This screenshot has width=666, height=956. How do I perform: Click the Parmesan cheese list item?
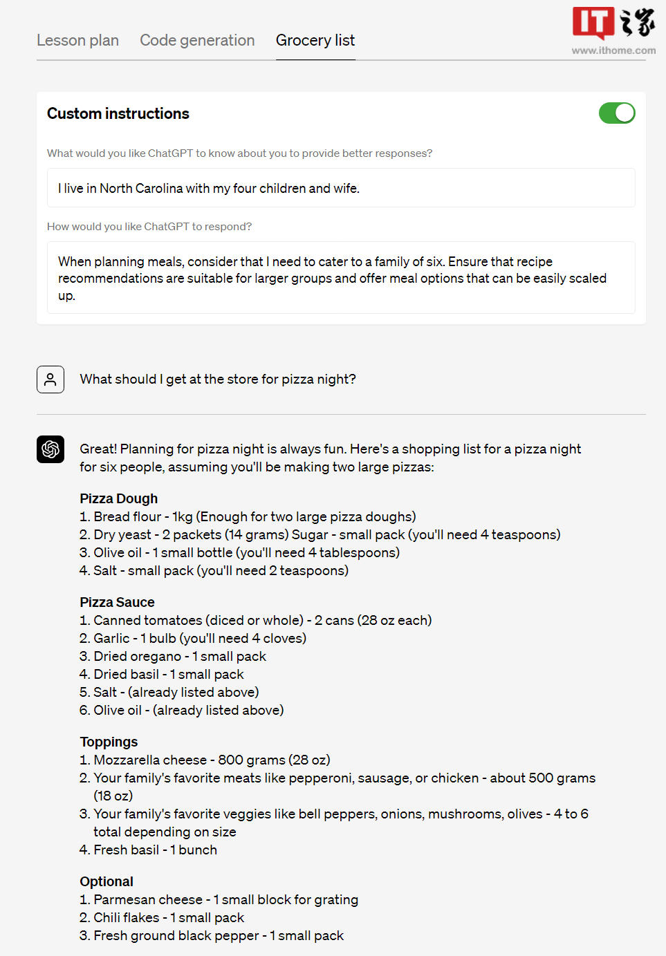225,899
